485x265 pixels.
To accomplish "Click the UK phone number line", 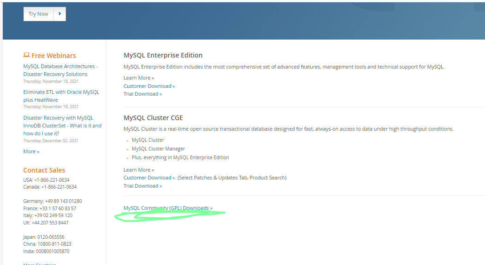I will (x=46, y=223).
